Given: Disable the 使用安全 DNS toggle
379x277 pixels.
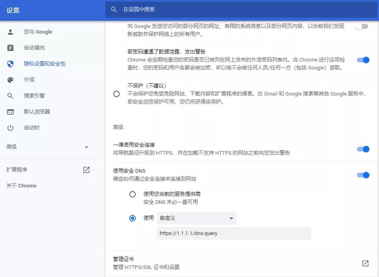Looking at the screenshot, I should pyautogui.click(x=363, y=175).
